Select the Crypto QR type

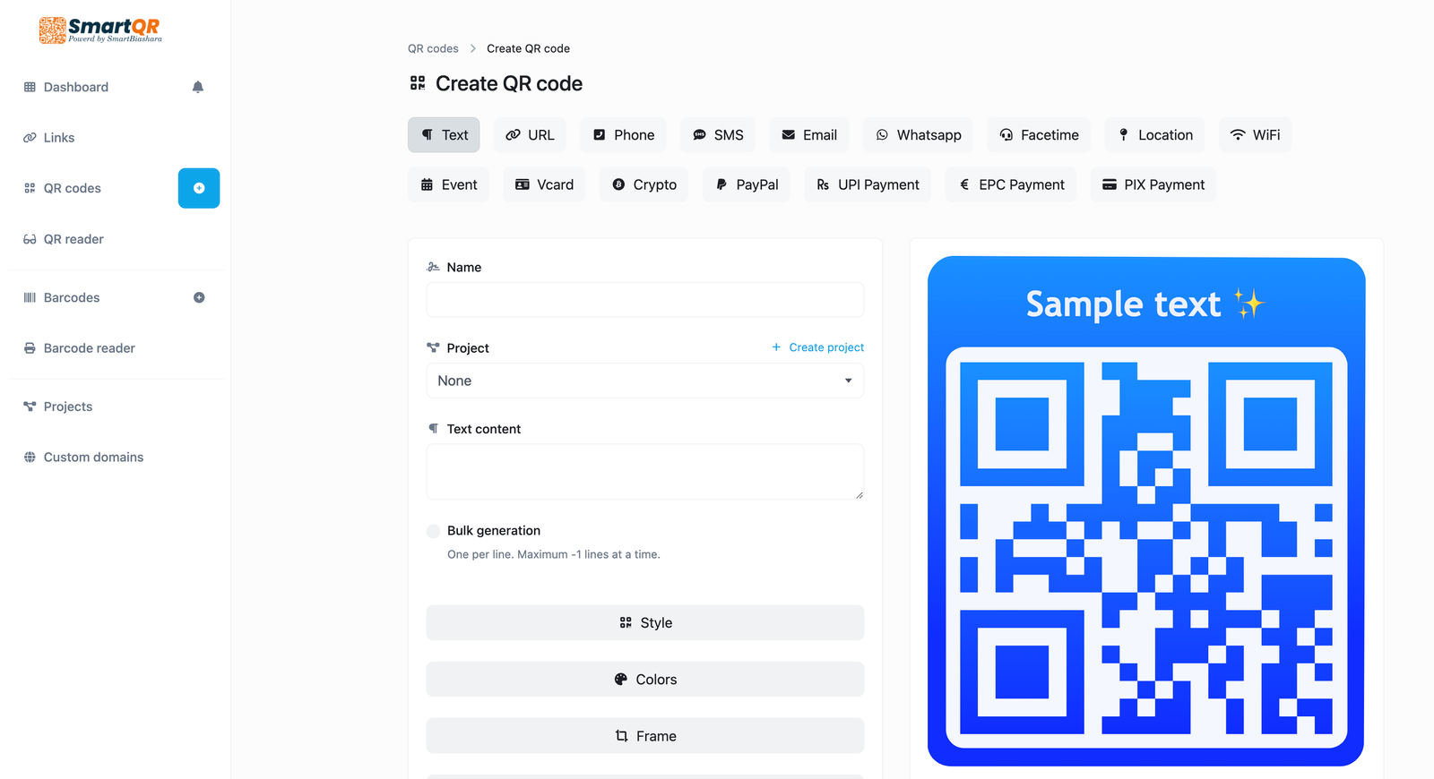tap(644, 184)
